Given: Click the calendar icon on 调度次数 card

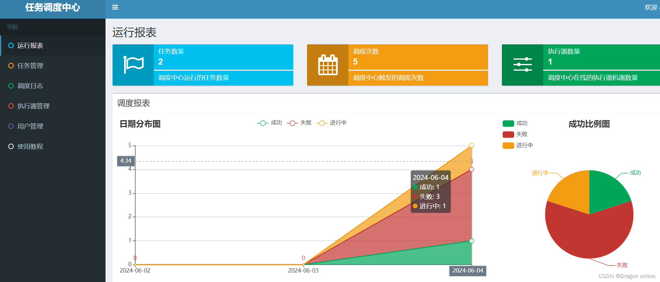Looking at the screenshot, I should (328, 65).
